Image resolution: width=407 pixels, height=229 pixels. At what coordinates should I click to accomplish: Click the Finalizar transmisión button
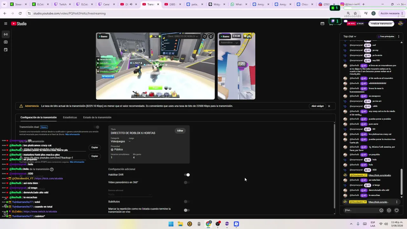(381, 24)
